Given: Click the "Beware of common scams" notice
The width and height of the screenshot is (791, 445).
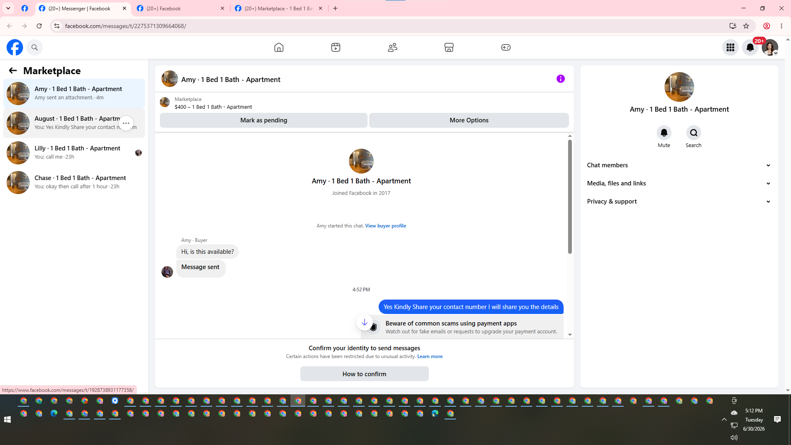Looking at the screenshot, I should (462, 327).
